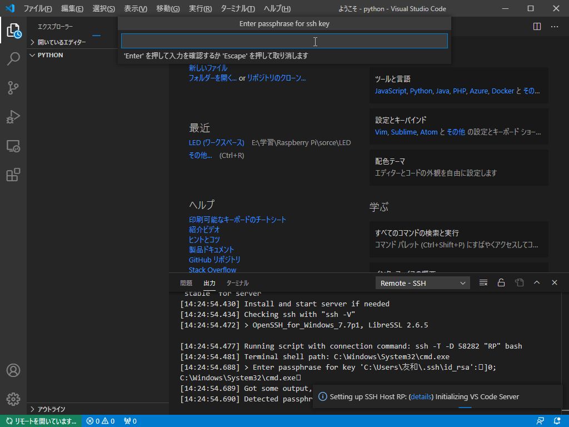Open the details link in the SSH setup notification
The image size is (569, 427).
421,396
